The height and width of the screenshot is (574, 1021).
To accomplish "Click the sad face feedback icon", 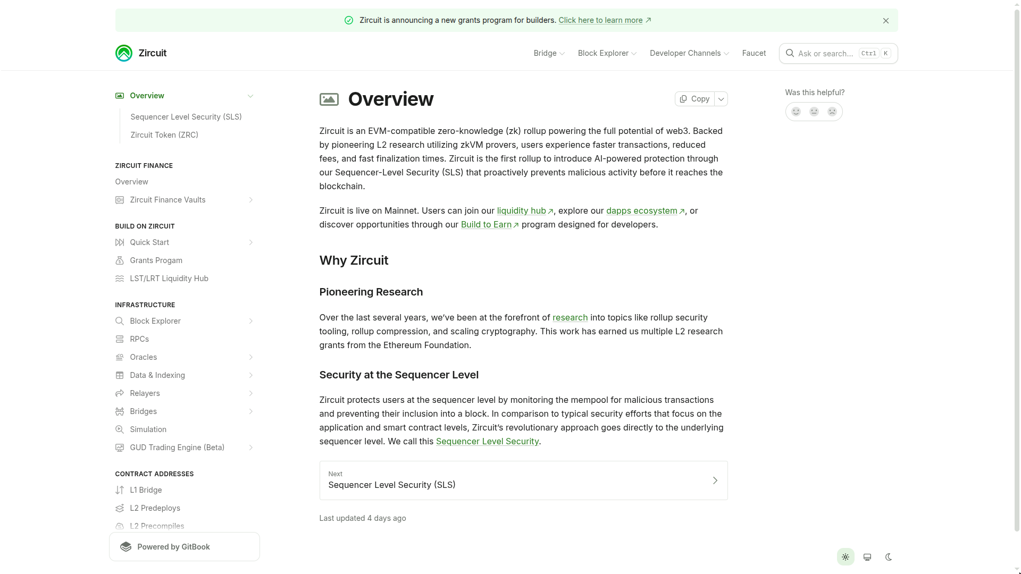I will 832,112.
